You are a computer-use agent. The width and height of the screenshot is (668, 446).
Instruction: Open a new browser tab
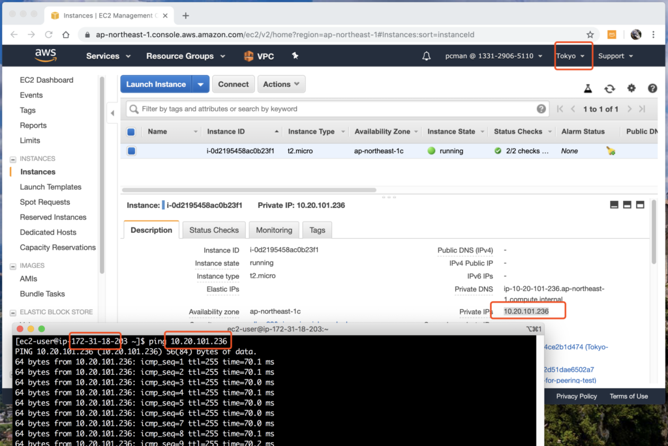[x=186, y=16]
